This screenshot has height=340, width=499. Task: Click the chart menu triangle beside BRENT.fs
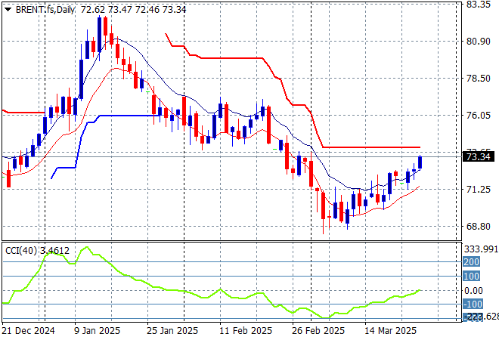point(8,8)
